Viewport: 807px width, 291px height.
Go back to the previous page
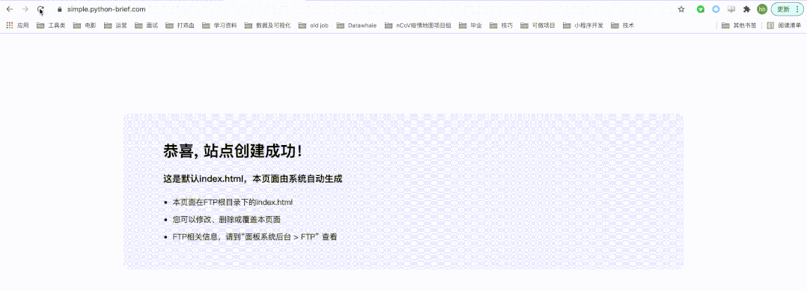click(x=9, y=9)
